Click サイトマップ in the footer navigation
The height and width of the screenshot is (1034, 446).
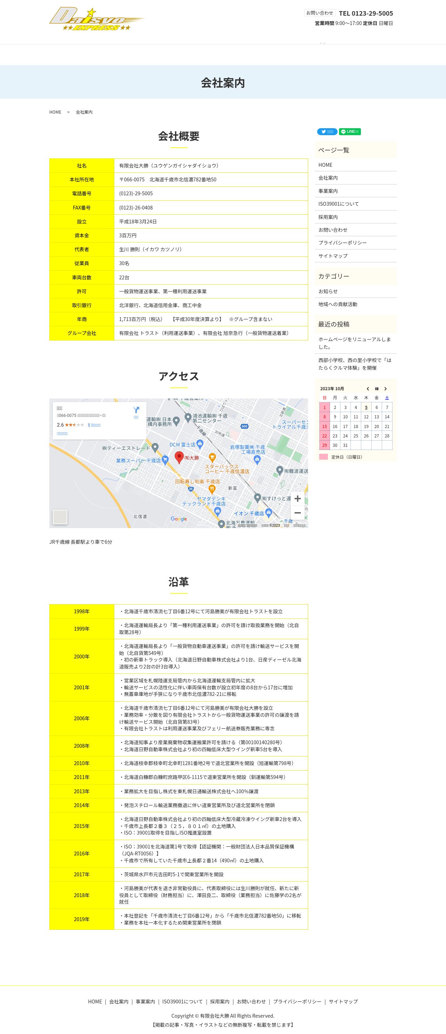tap(343, 1001)
